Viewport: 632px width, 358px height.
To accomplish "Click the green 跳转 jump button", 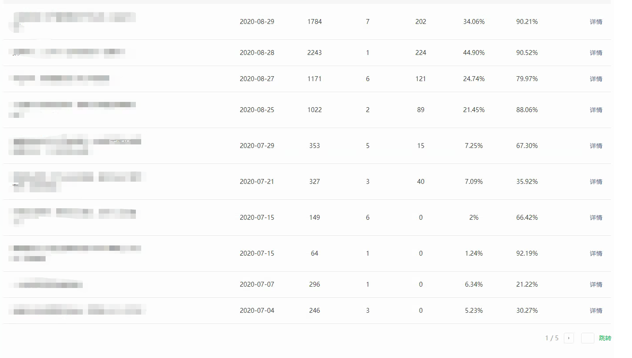I will pos(605,338).
